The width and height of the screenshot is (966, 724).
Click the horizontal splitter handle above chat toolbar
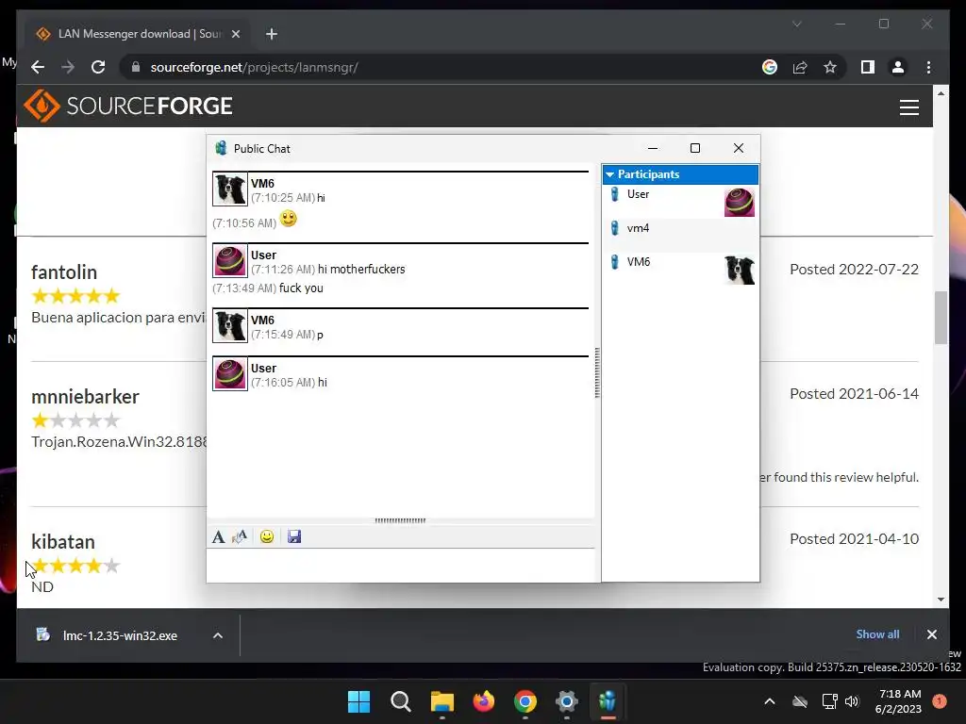tap(400, 520)
